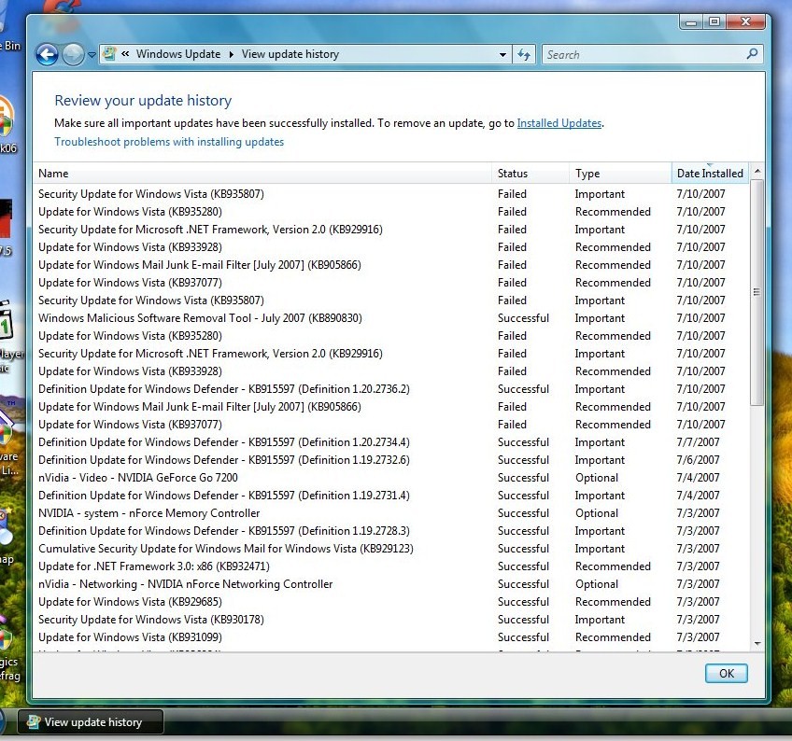The image size is (792, 741).
Task: Go back using the Back arrow button
Action: tap(47, 54)
